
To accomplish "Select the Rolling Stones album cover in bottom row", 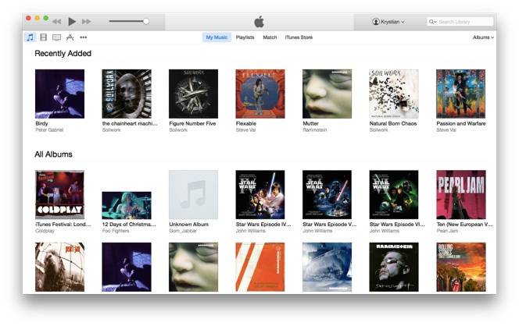I will (460, 267).
